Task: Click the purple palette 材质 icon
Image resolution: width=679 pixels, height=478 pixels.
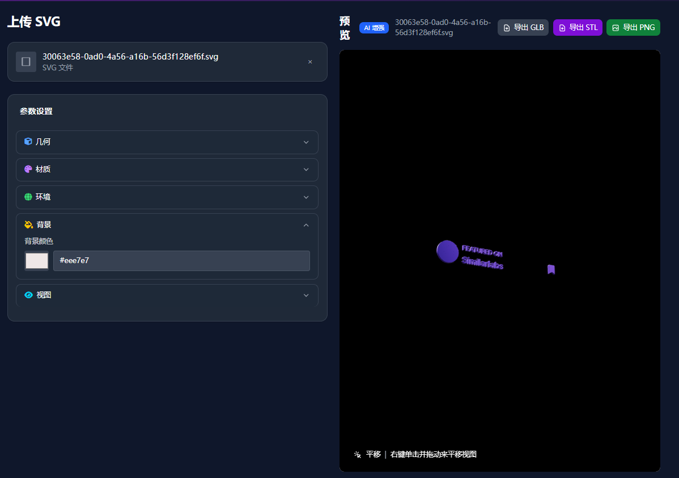Action: point(28,169)
